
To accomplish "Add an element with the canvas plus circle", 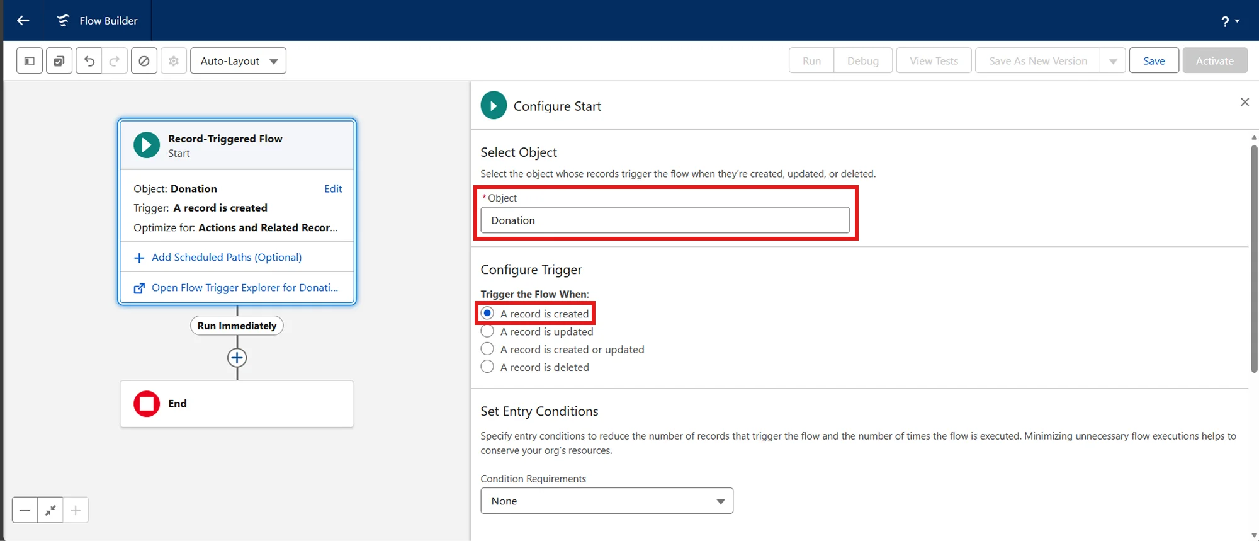I will pyautogui.click(x=237, y=358).
